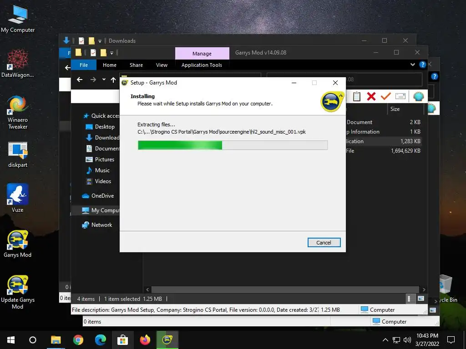Screen dimensions: 466x349
Task: Show hidden system tray icons
Action: 385,340
